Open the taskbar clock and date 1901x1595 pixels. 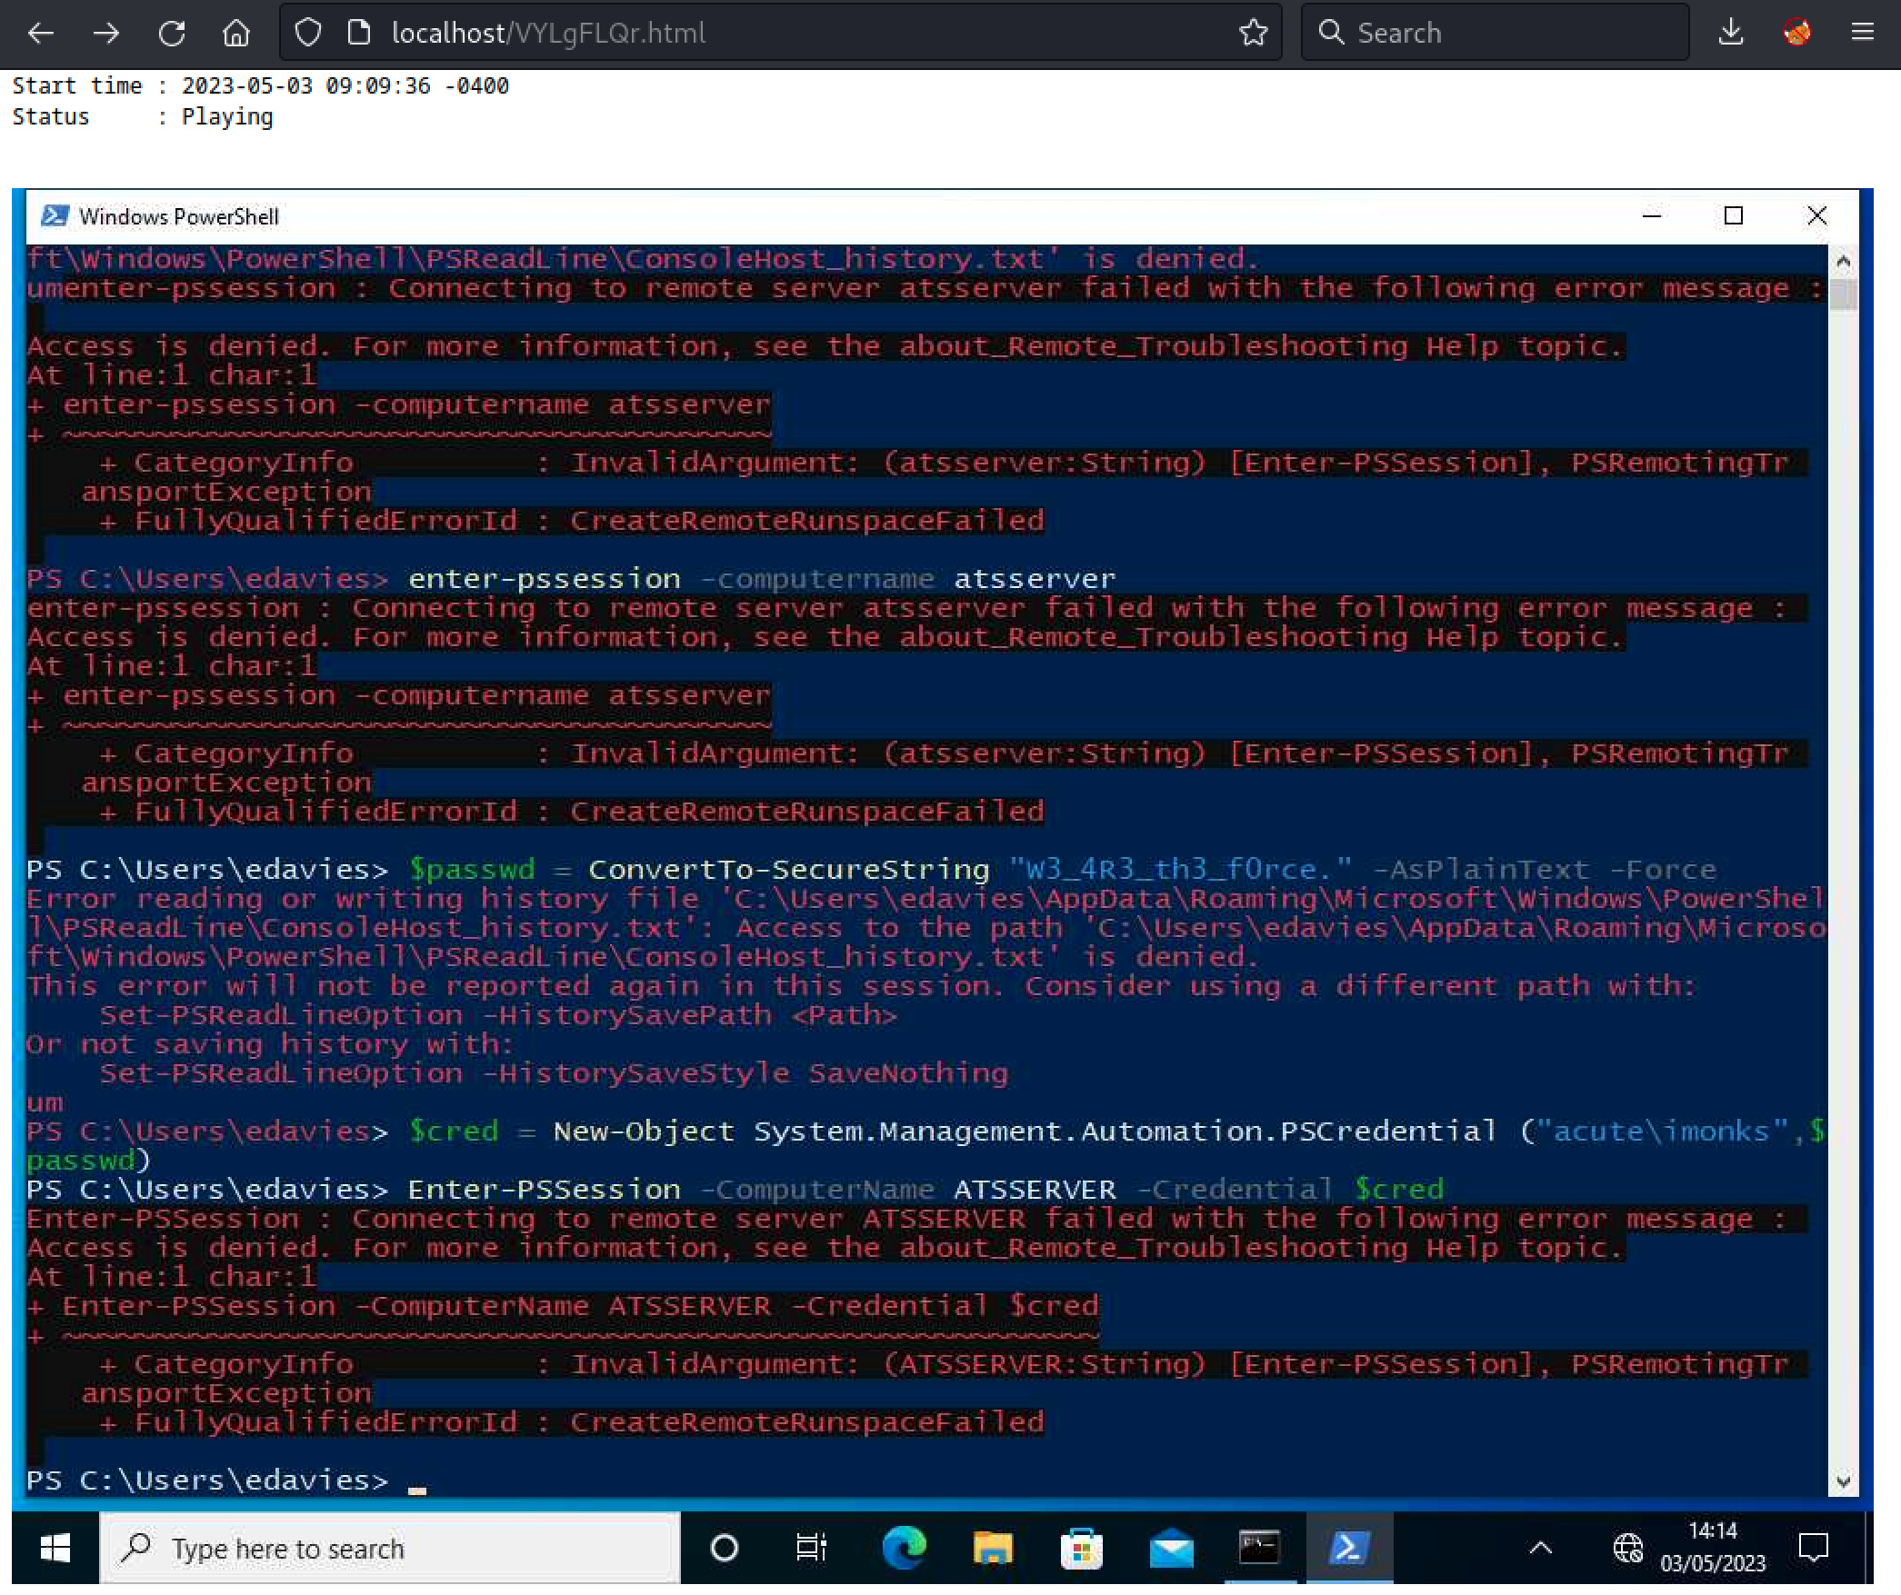(1713, 1548)
